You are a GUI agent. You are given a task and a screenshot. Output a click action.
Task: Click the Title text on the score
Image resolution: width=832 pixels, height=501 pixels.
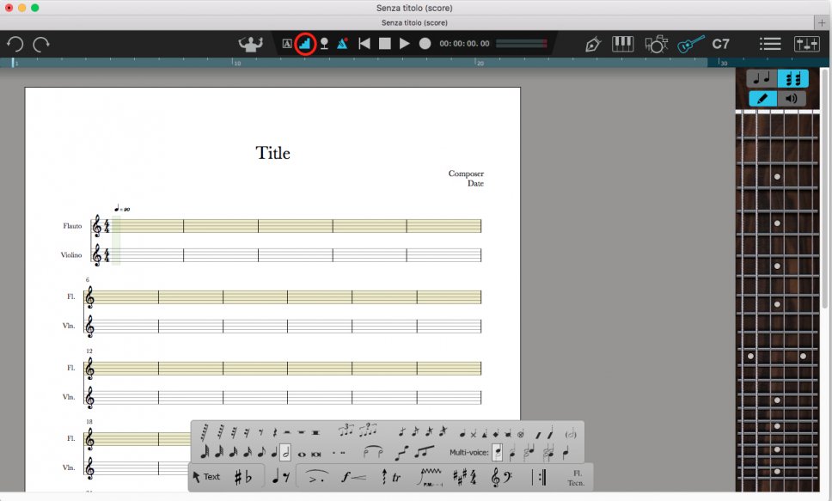272,154
